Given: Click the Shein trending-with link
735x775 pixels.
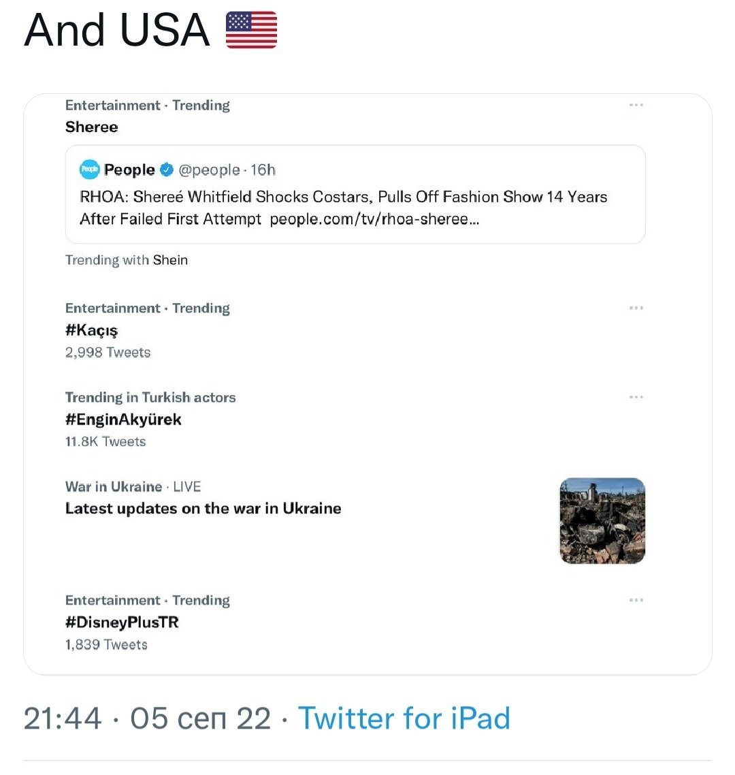Looking at the screenshot, I should pos(170,260).
